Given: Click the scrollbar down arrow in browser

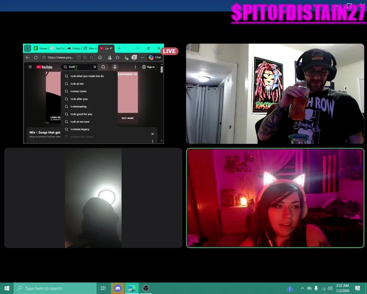Looking at the screenshot, I should coord(161,141).
